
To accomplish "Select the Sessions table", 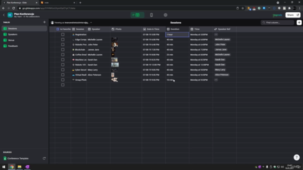I will [x=24, y=28].
